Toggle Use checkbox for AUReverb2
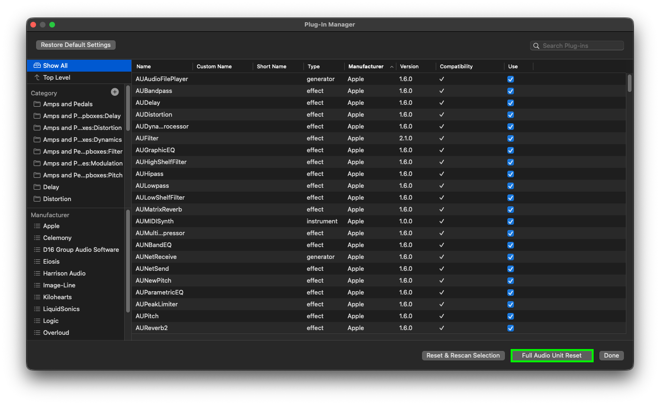660x405 pixels. (511, 328)
